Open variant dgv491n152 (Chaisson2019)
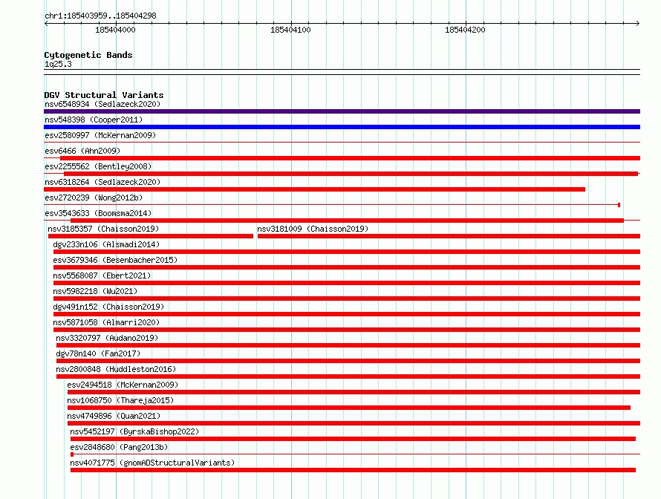The height and width of the screenshot is (499, 661). click(108, 307)
